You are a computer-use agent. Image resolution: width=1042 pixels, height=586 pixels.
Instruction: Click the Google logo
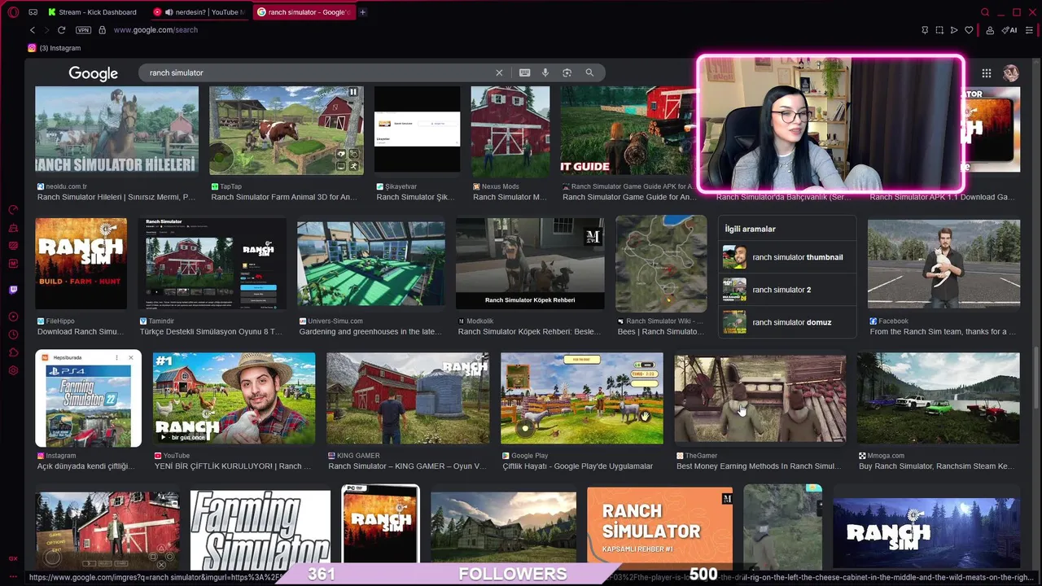click(x=93, y=73)
